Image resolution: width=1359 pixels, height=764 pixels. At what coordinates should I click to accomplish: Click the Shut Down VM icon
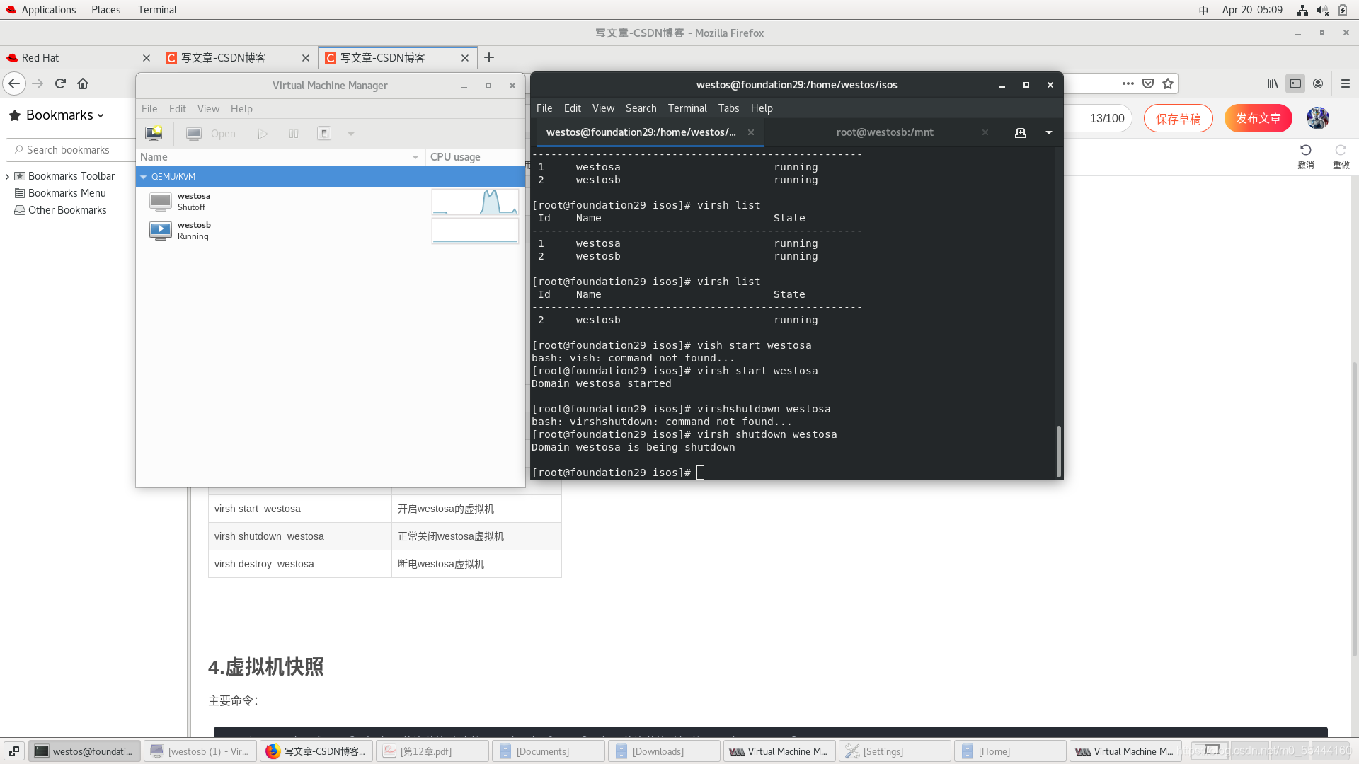(x=324, y=134)
